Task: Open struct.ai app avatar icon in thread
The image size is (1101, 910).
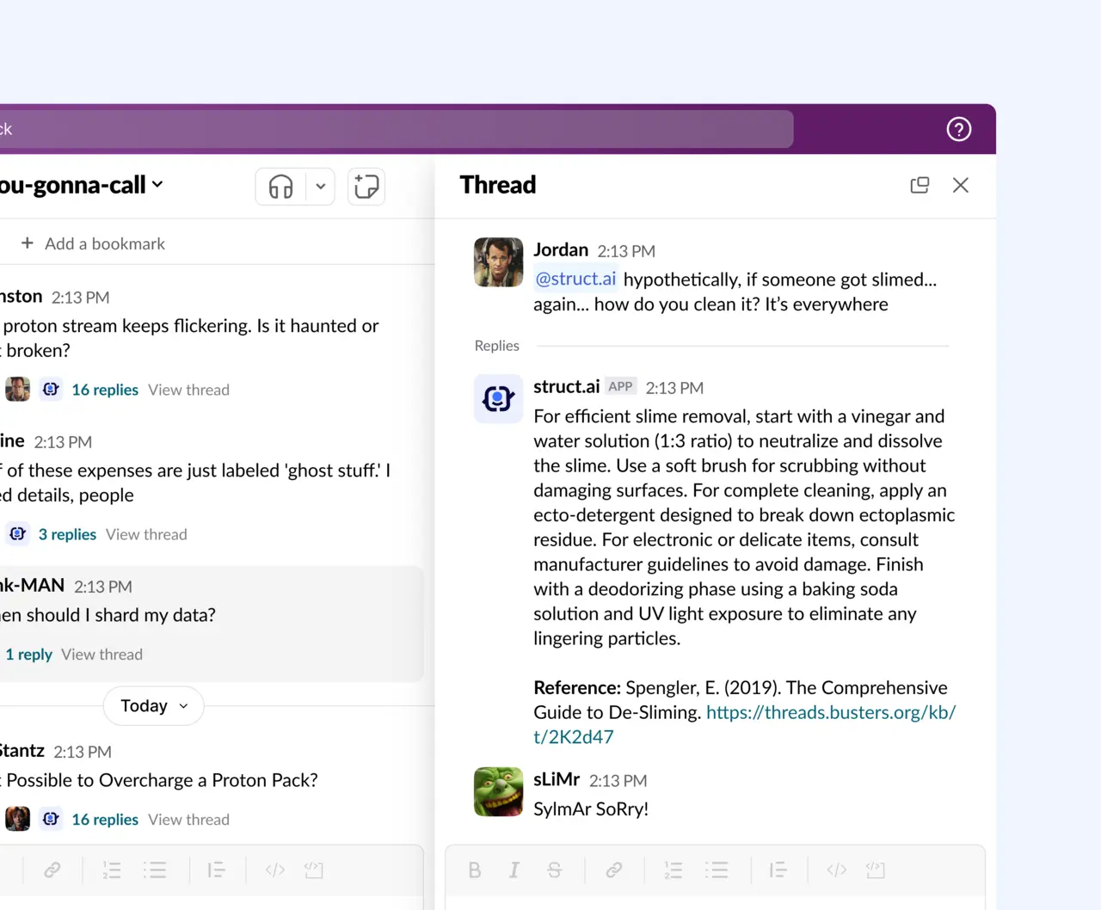Action: click(x=498, y=398)
